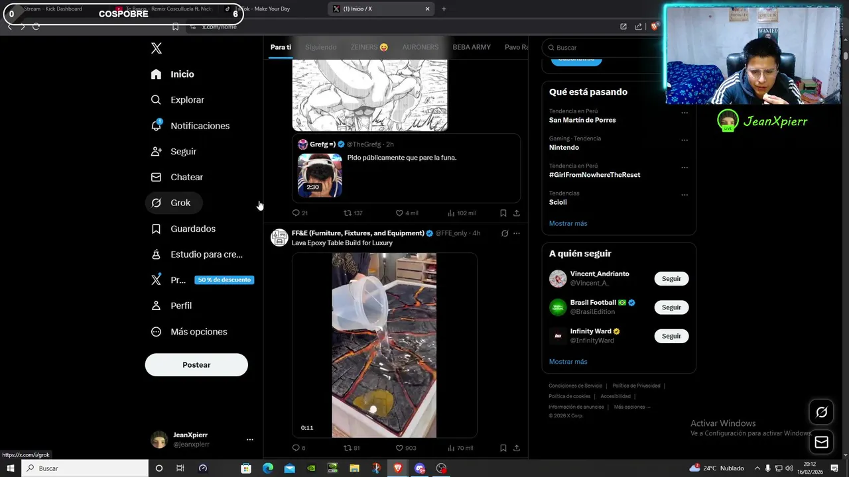This screenshot has width=849, height=477.
Task: View stats of post with 102 mil views
Action: tap(462, 213)
